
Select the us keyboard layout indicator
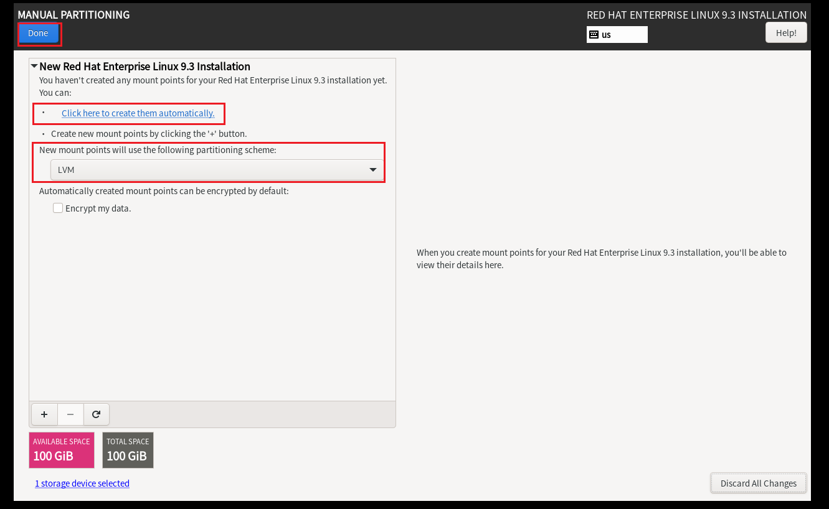point(617,34)
